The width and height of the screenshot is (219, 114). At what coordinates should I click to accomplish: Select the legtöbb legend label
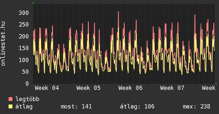point(28,99)
